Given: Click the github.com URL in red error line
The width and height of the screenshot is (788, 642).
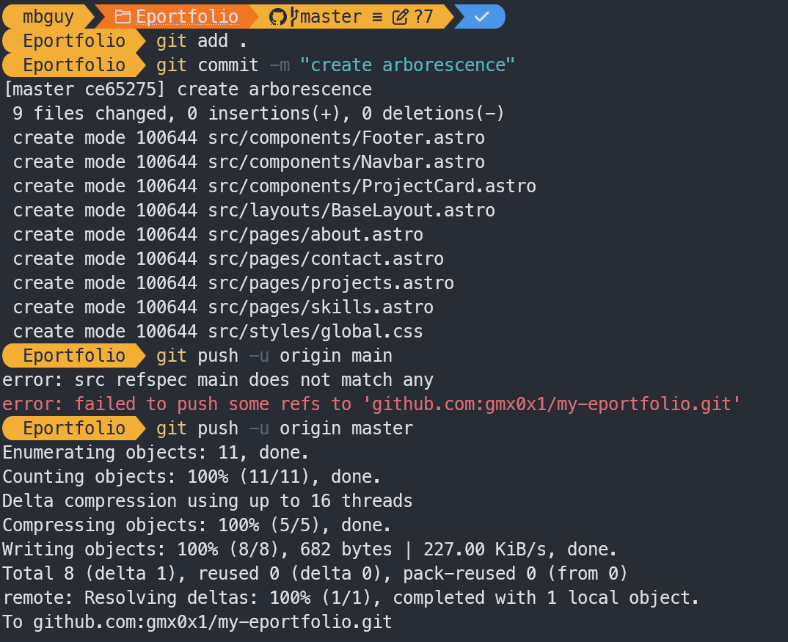Looking at the screenshot, I should [557, 404].
